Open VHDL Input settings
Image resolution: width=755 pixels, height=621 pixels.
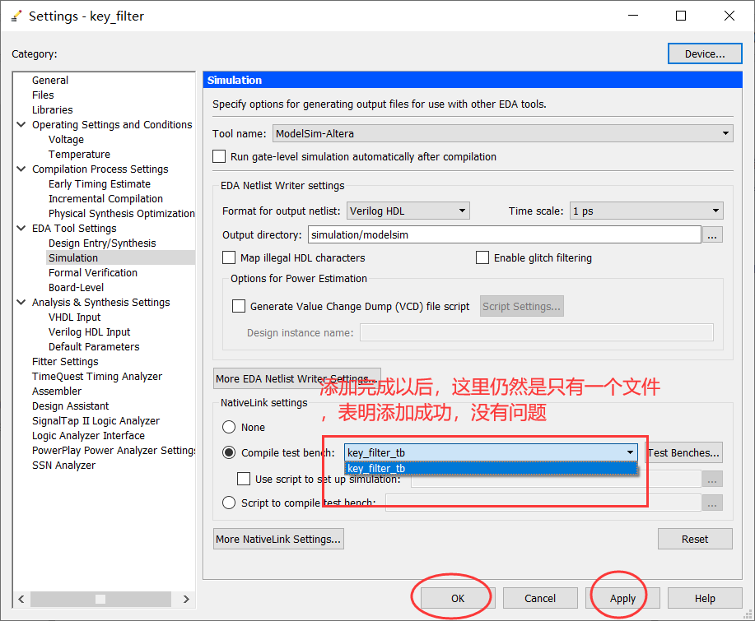coord(75,317)
